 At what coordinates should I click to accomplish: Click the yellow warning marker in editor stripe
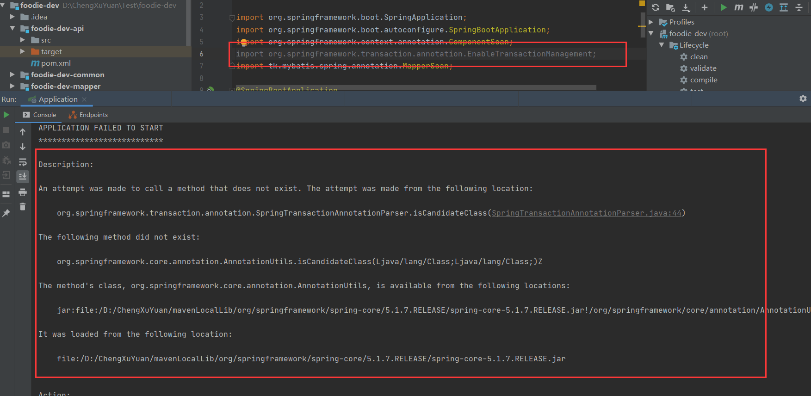tap(642, 26)
